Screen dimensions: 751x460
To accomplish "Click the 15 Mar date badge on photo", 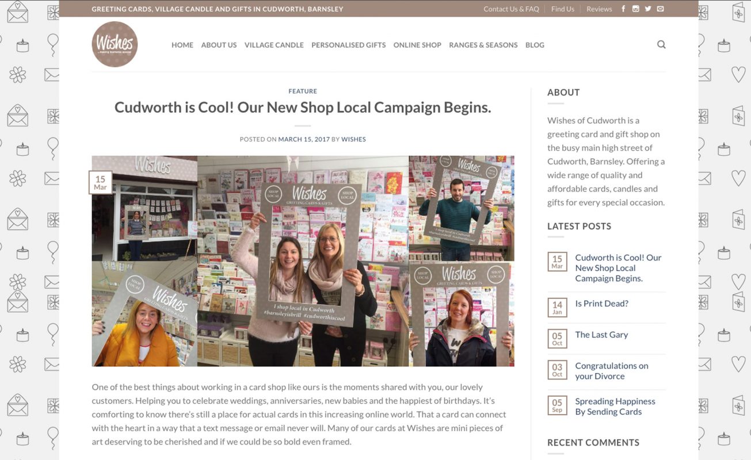I will point(100,183).
